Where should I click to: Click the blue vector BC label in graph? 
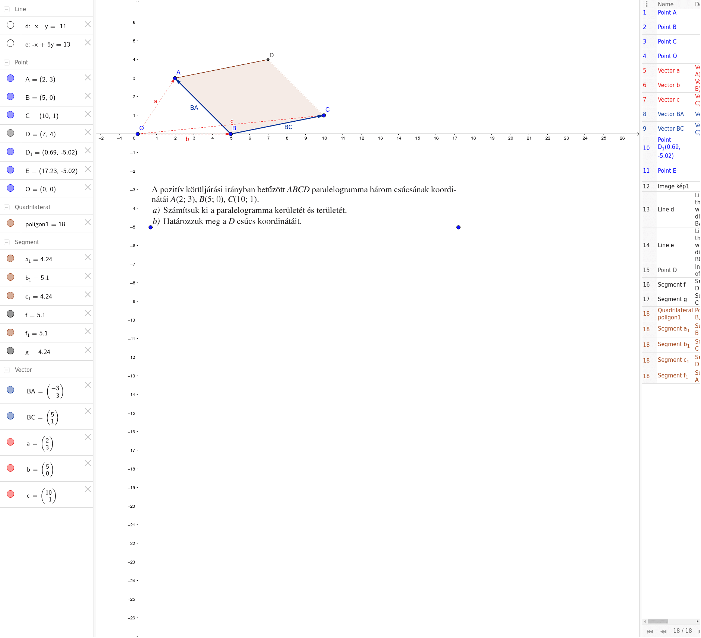(289, 127)
